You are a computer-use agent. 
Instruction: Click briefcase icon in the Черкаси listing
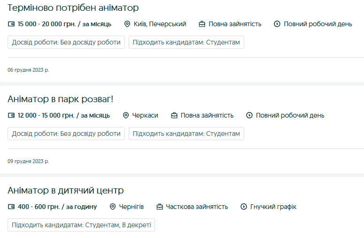[174, 115]
